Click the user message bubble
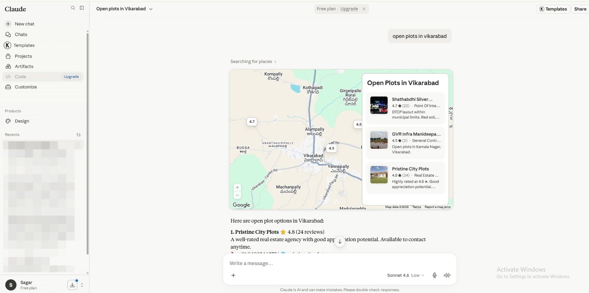 pyautogui.click(x=420, y=36)
